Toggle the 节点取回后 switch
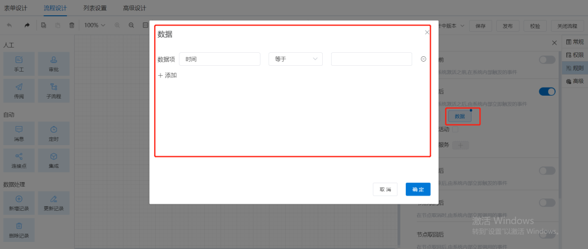Image resolution: width=588 pixels, height=249 pixels. 547,235
